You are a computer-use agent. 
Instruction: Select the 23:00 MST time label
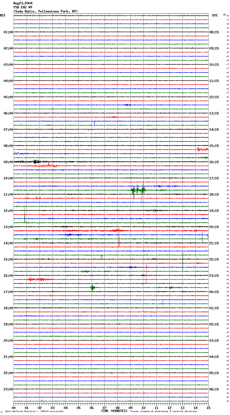8,389
